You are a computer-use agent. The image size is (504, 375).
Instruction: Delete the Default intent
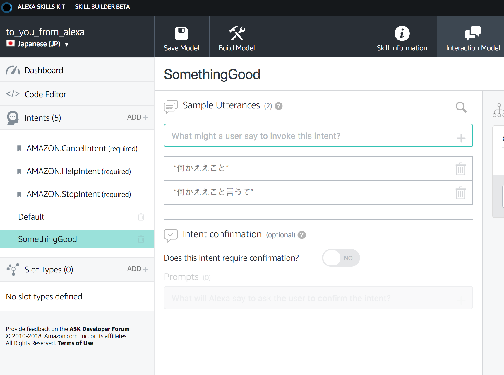click(x=141, y=217)
